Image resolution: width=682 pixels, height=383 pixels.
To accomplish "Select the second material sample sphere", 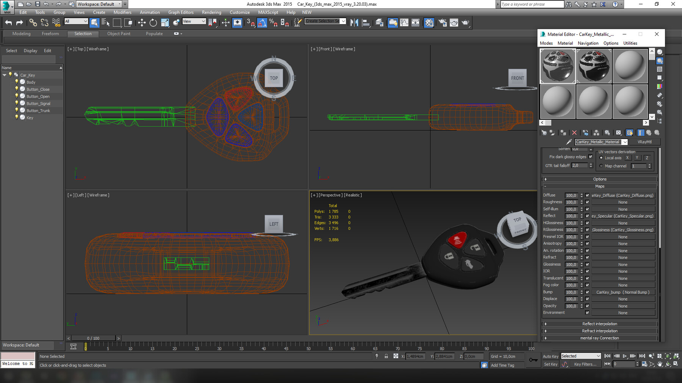I will (x=594, y=66).
